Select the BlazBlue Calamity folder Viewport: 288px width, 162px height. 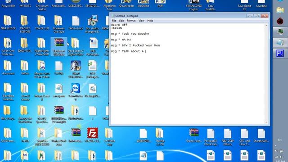point(8,92)
